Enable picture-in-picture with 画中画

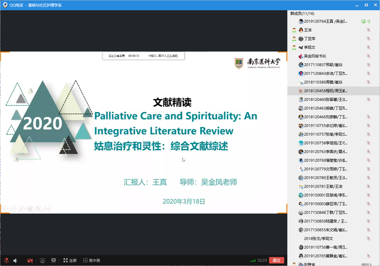[x=92, y=260]
